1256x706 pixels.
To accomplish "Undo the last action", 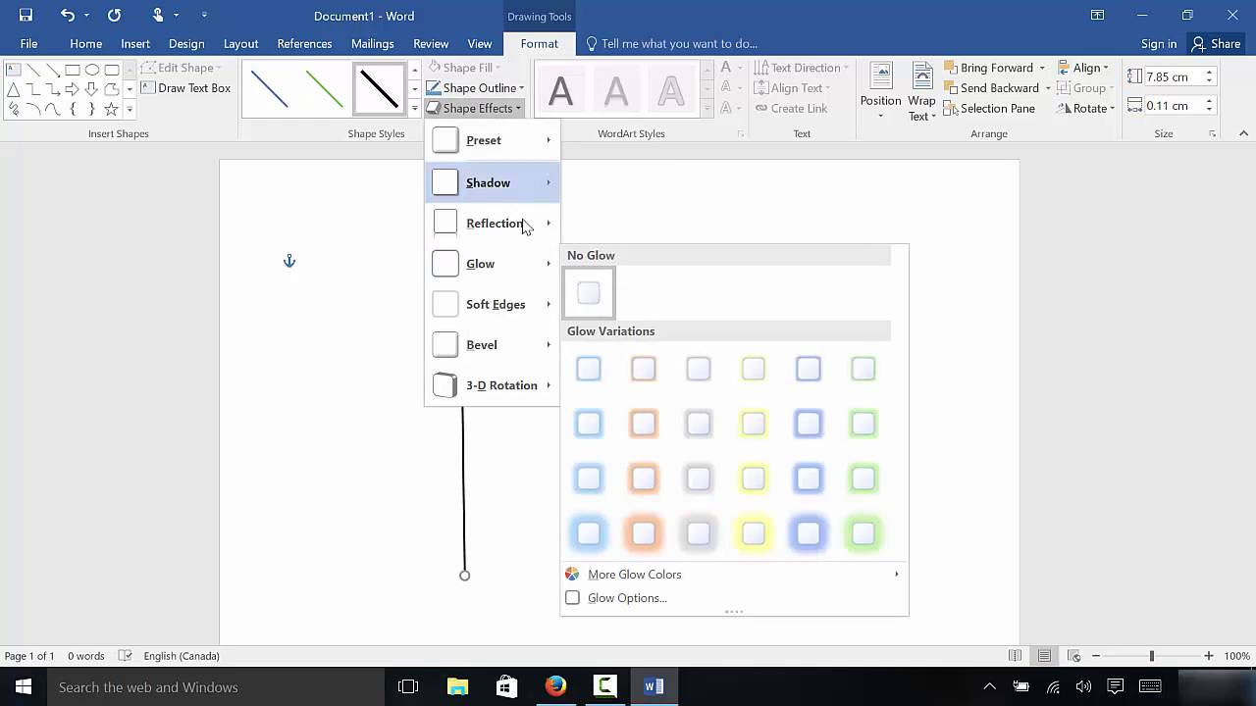I will (67, 15).
